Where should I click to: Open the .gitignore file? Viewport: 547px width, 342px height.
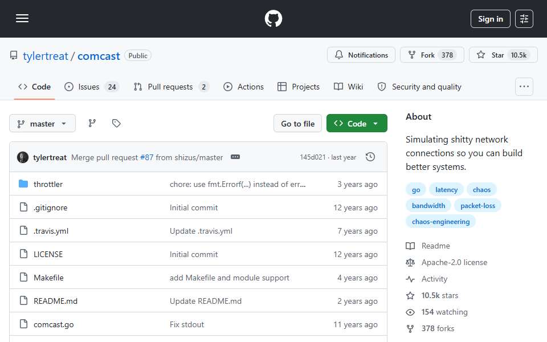(51, 207)
